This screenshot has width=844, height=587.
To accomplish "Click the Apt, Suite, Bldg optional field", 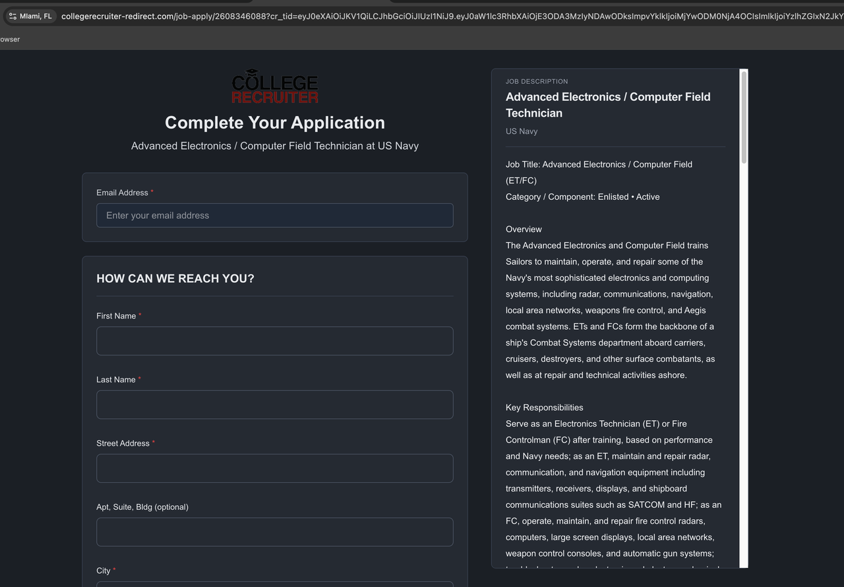I will [275, 532].
